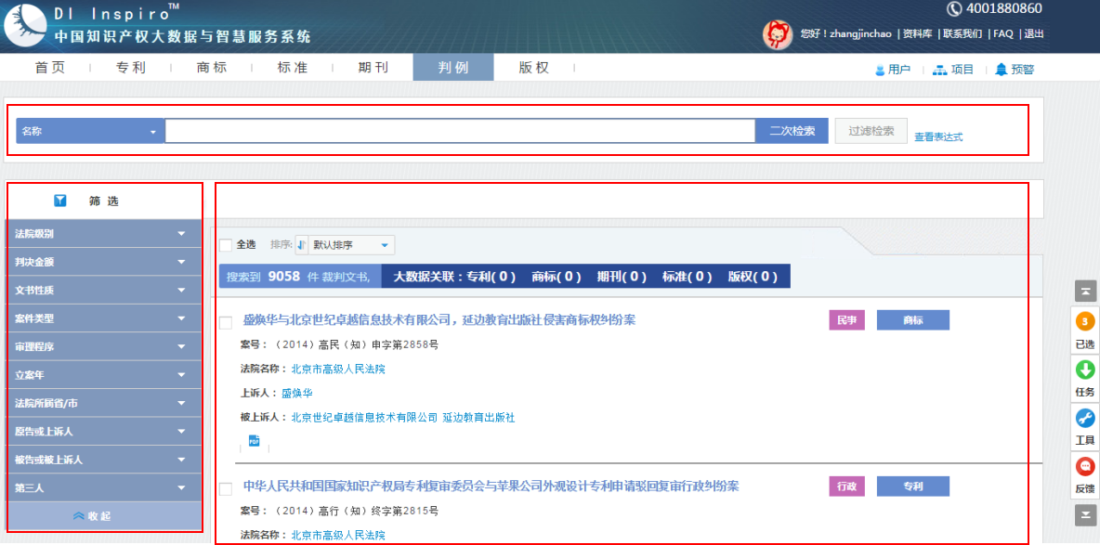
Task: Switch to the 专利 tab
Action: coord(131,68)
